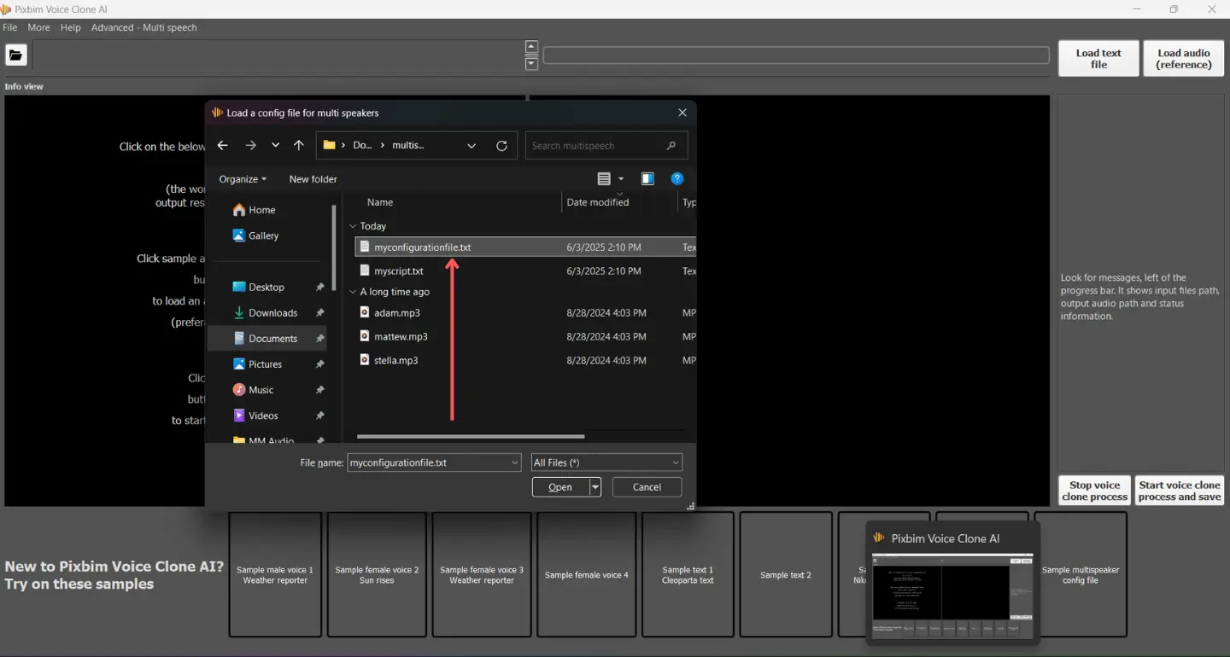Open the Organize menu
This screenshot has width=1230, height=657.
pos(243,179)
